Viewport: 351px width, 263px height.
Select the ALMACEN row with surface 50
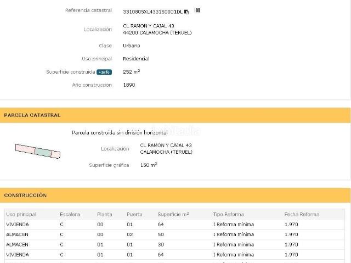(174, 234)
